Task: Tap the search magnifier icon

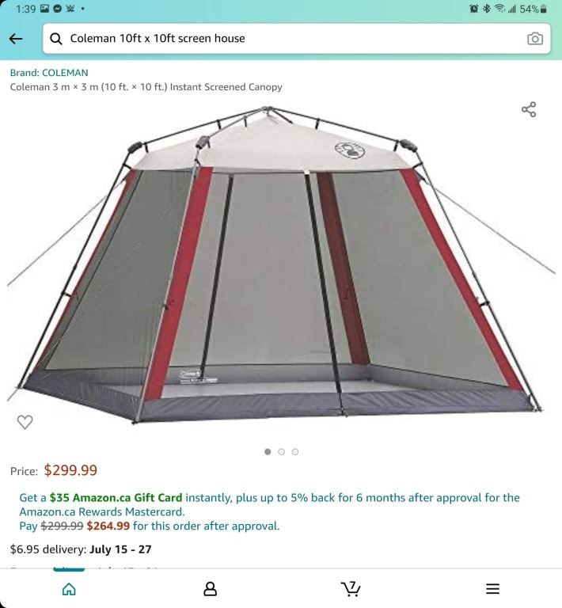Action: [x=56, y=39]
